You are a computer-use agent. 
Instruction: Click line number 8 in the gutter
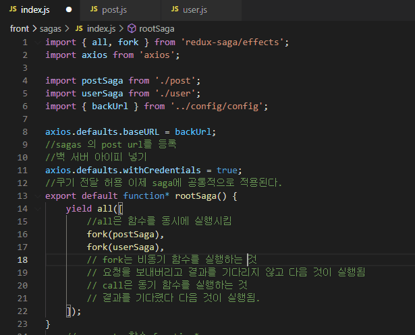(25, 131)
